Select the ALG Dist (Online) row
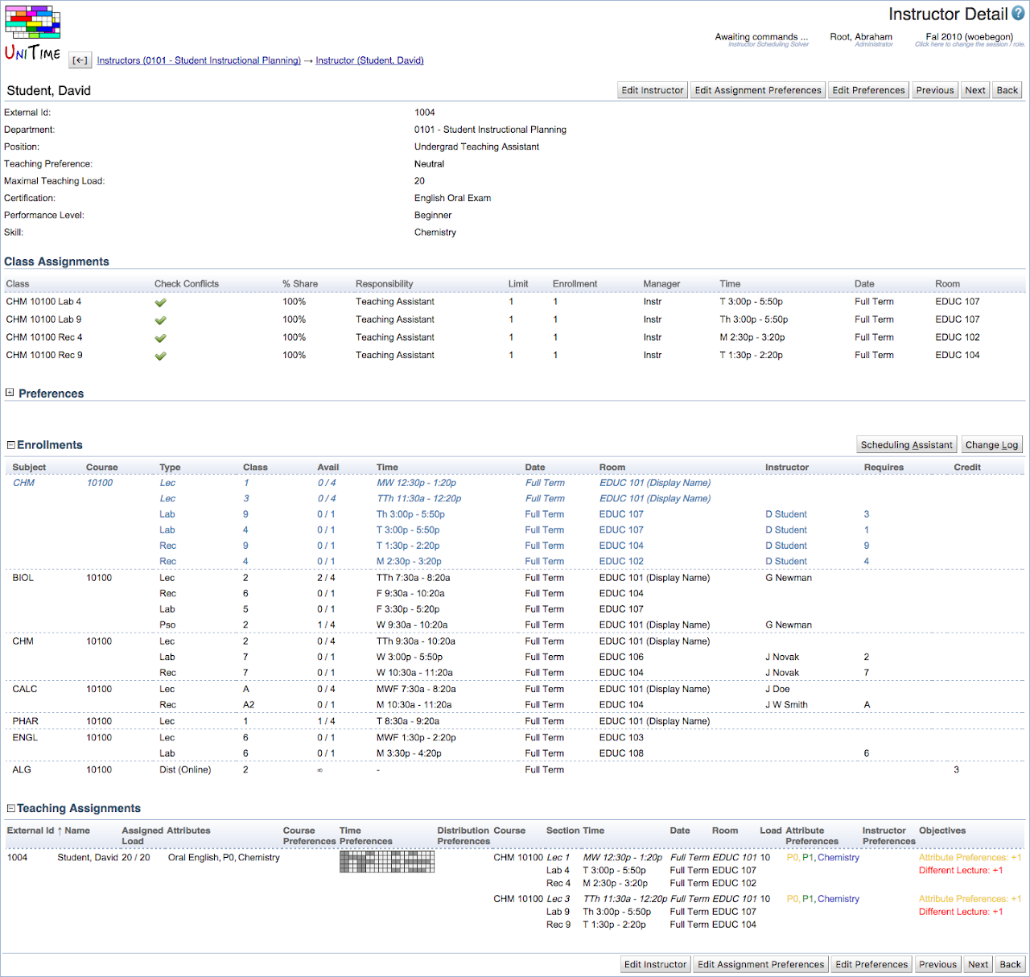 (x=515, y=770)
